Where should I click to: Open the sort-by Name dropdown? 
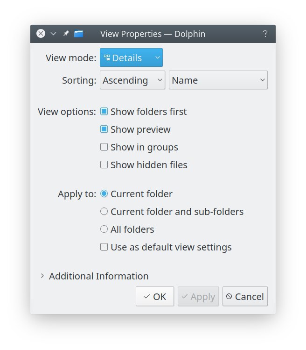coord(218,80)
